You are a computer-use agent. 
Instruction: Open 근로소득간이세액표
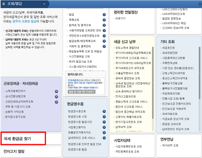point(173,73)
